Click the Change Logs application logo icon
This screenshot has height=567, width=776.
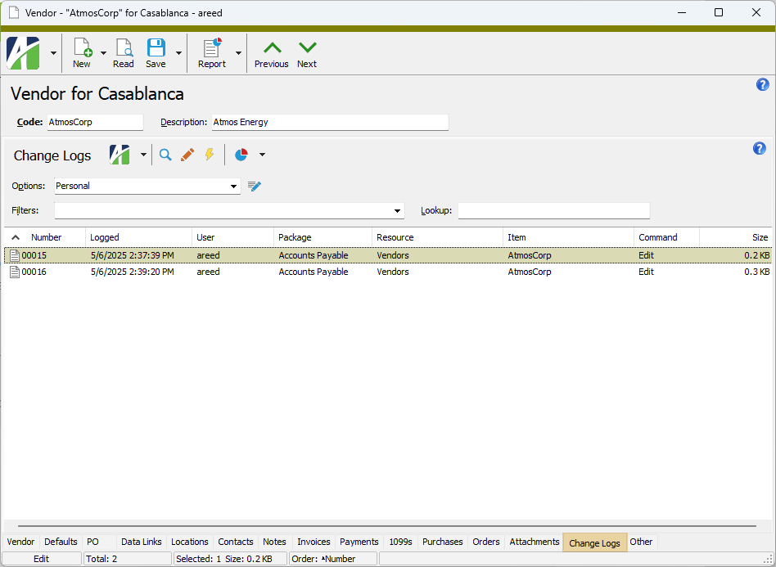point(120,155)
